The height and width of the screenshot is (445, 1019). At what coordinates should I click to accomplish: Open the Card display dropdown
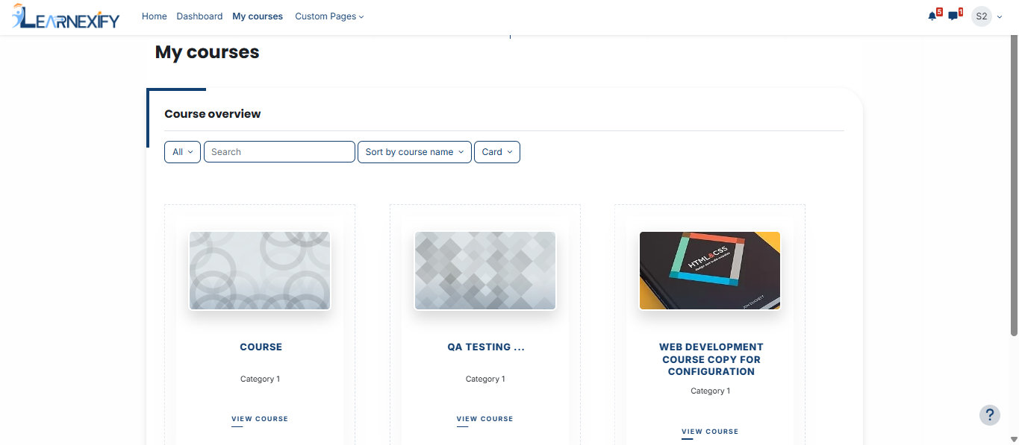tap(497, 152)
